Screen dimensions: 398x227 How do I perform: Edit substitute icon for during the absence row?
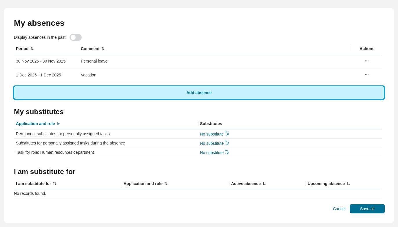point(227,143)
